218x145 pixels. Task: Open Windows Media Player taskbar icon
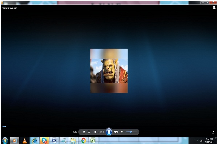point(14,141)
